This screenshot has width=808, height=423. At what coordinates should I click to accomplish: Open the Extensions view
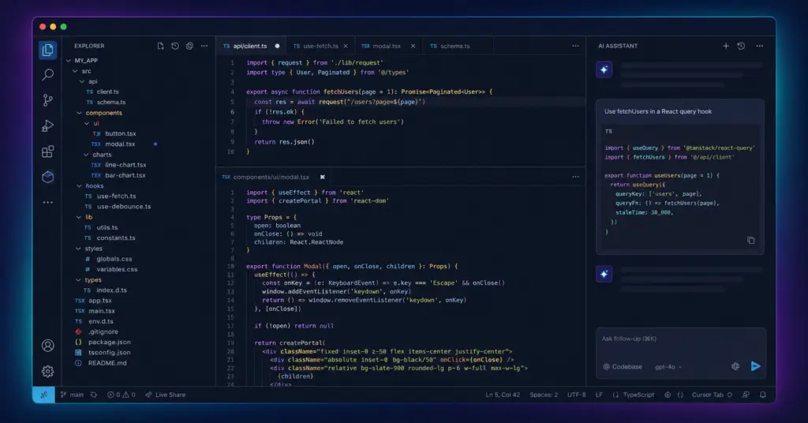coord(47,152)
